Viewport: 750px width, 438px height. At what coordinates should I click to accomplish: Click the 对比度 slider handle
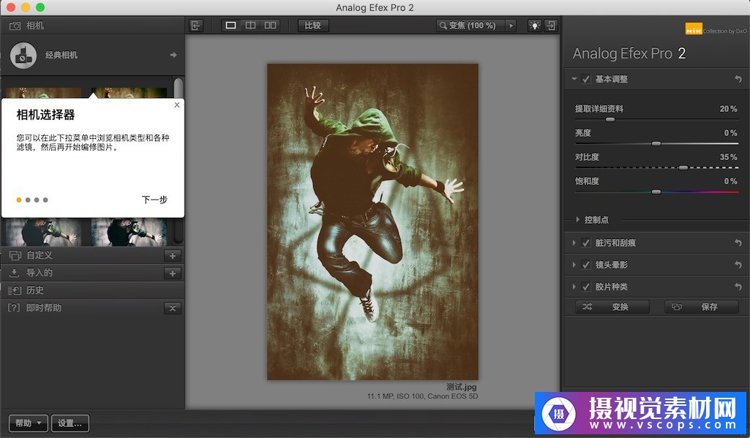point(683,167)
